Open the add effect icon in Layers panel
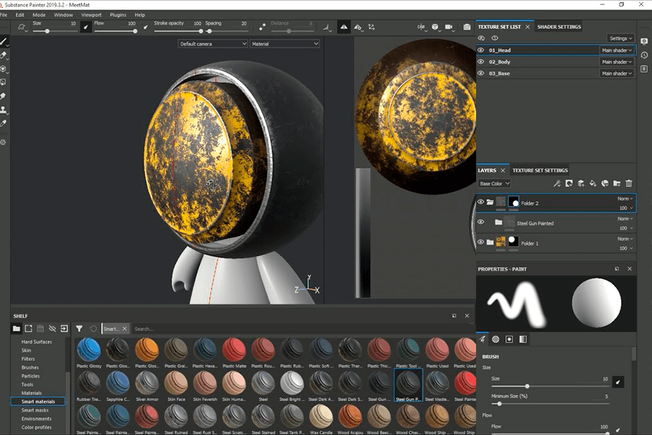652x435 pixels. click(x=556, y=183)
